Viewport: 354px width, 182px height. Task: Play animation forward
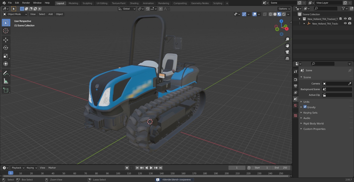(x=151, y=168)
